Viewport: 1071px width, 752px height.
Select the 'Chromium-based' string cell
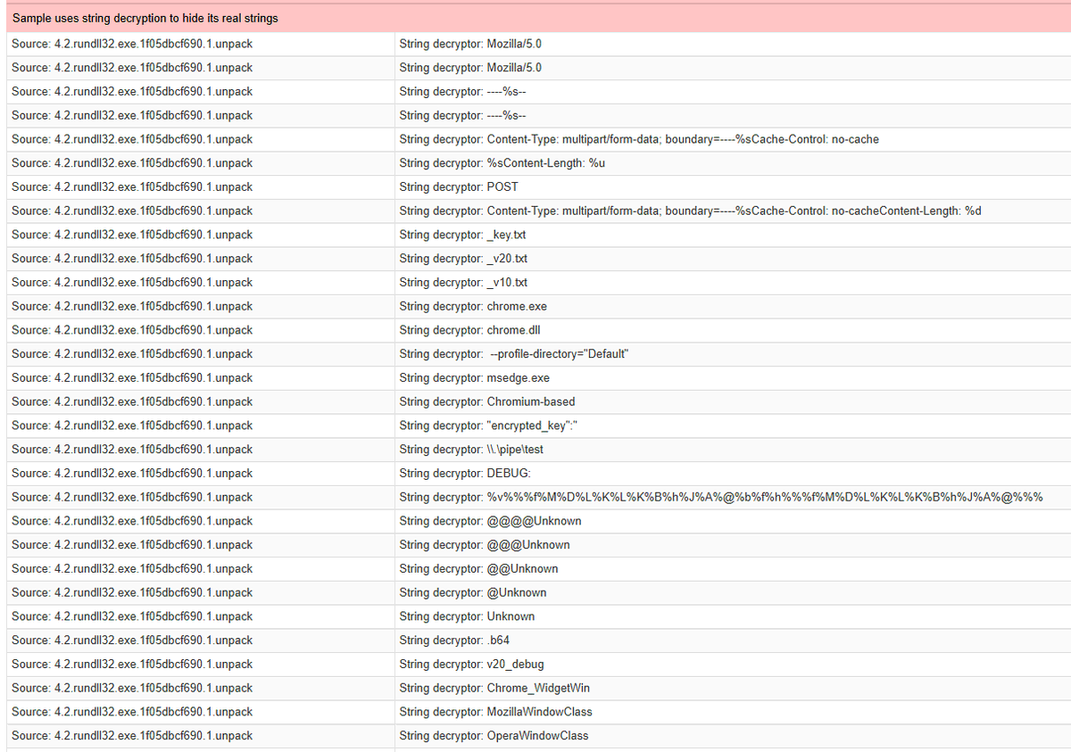(x=733, y=401)
